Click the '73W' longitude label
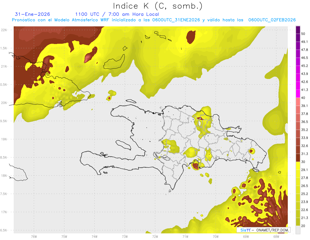 pyautogui.click(x=125, y=237)
